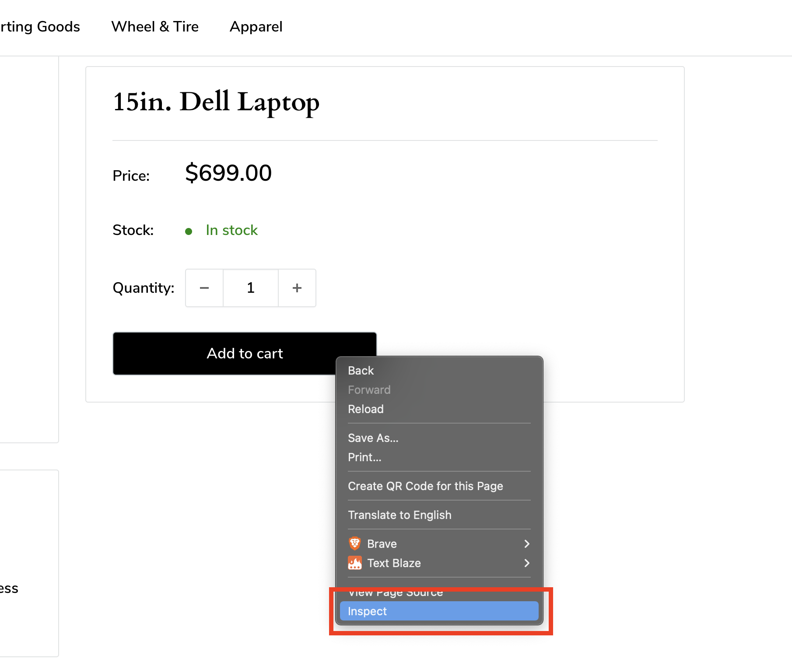Select Print... from context menu

tap(439, 457)
